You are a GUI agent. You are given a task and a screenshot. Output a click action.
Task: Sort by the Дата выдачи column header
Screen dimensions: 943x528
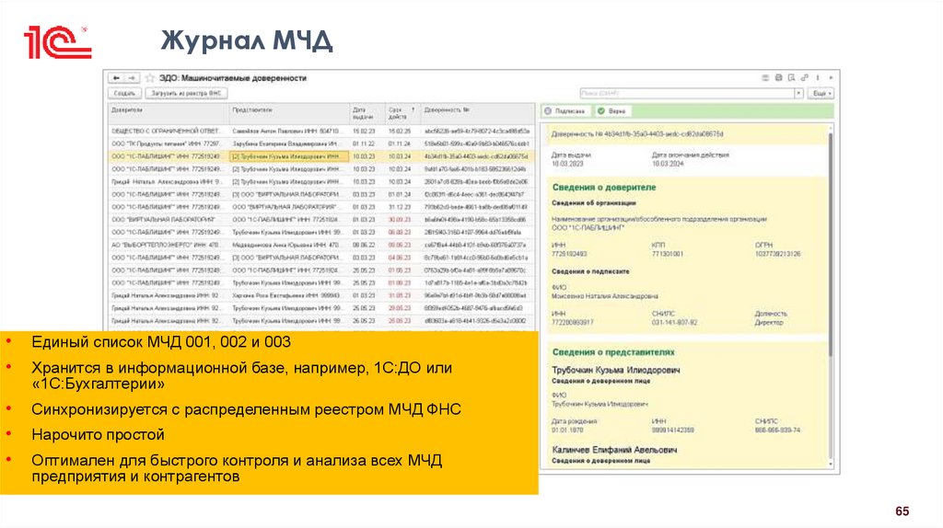(367, 113)
